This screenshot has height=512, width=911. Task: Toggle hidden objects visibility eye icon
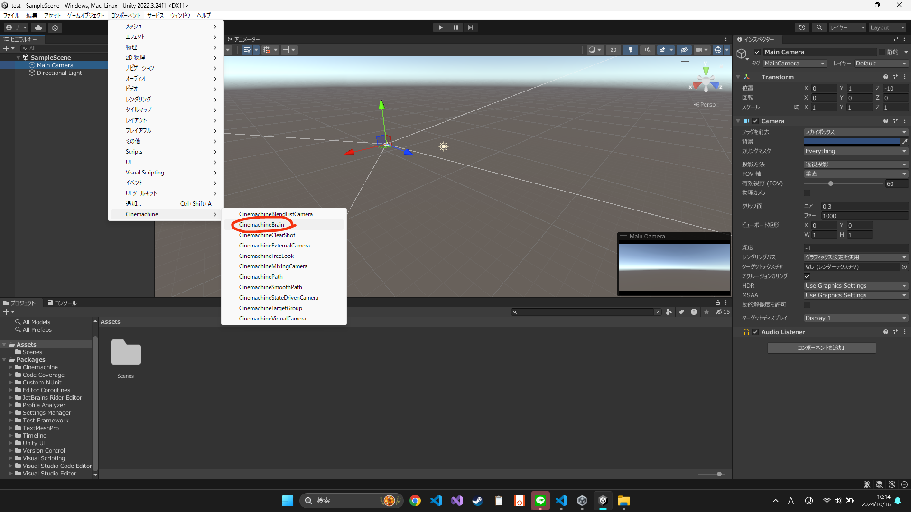pyautogui.click(x=684, y=50)
